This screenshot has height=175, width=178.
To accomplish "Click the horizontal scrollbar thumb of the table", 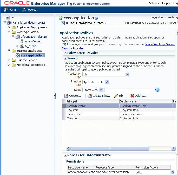I will click(110, 148).
